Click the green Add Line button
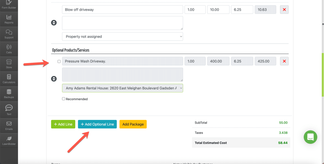324x164 pixels. click(63, 124)
